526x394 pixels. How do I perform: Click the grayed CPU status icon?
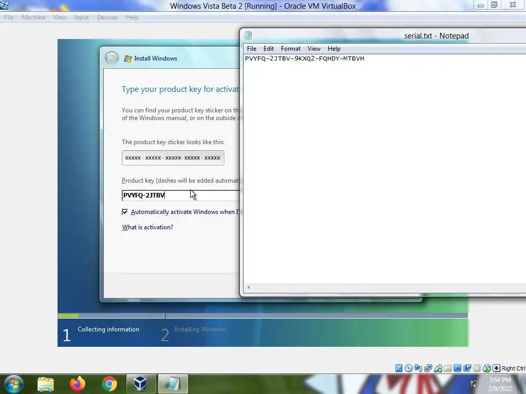477,368
